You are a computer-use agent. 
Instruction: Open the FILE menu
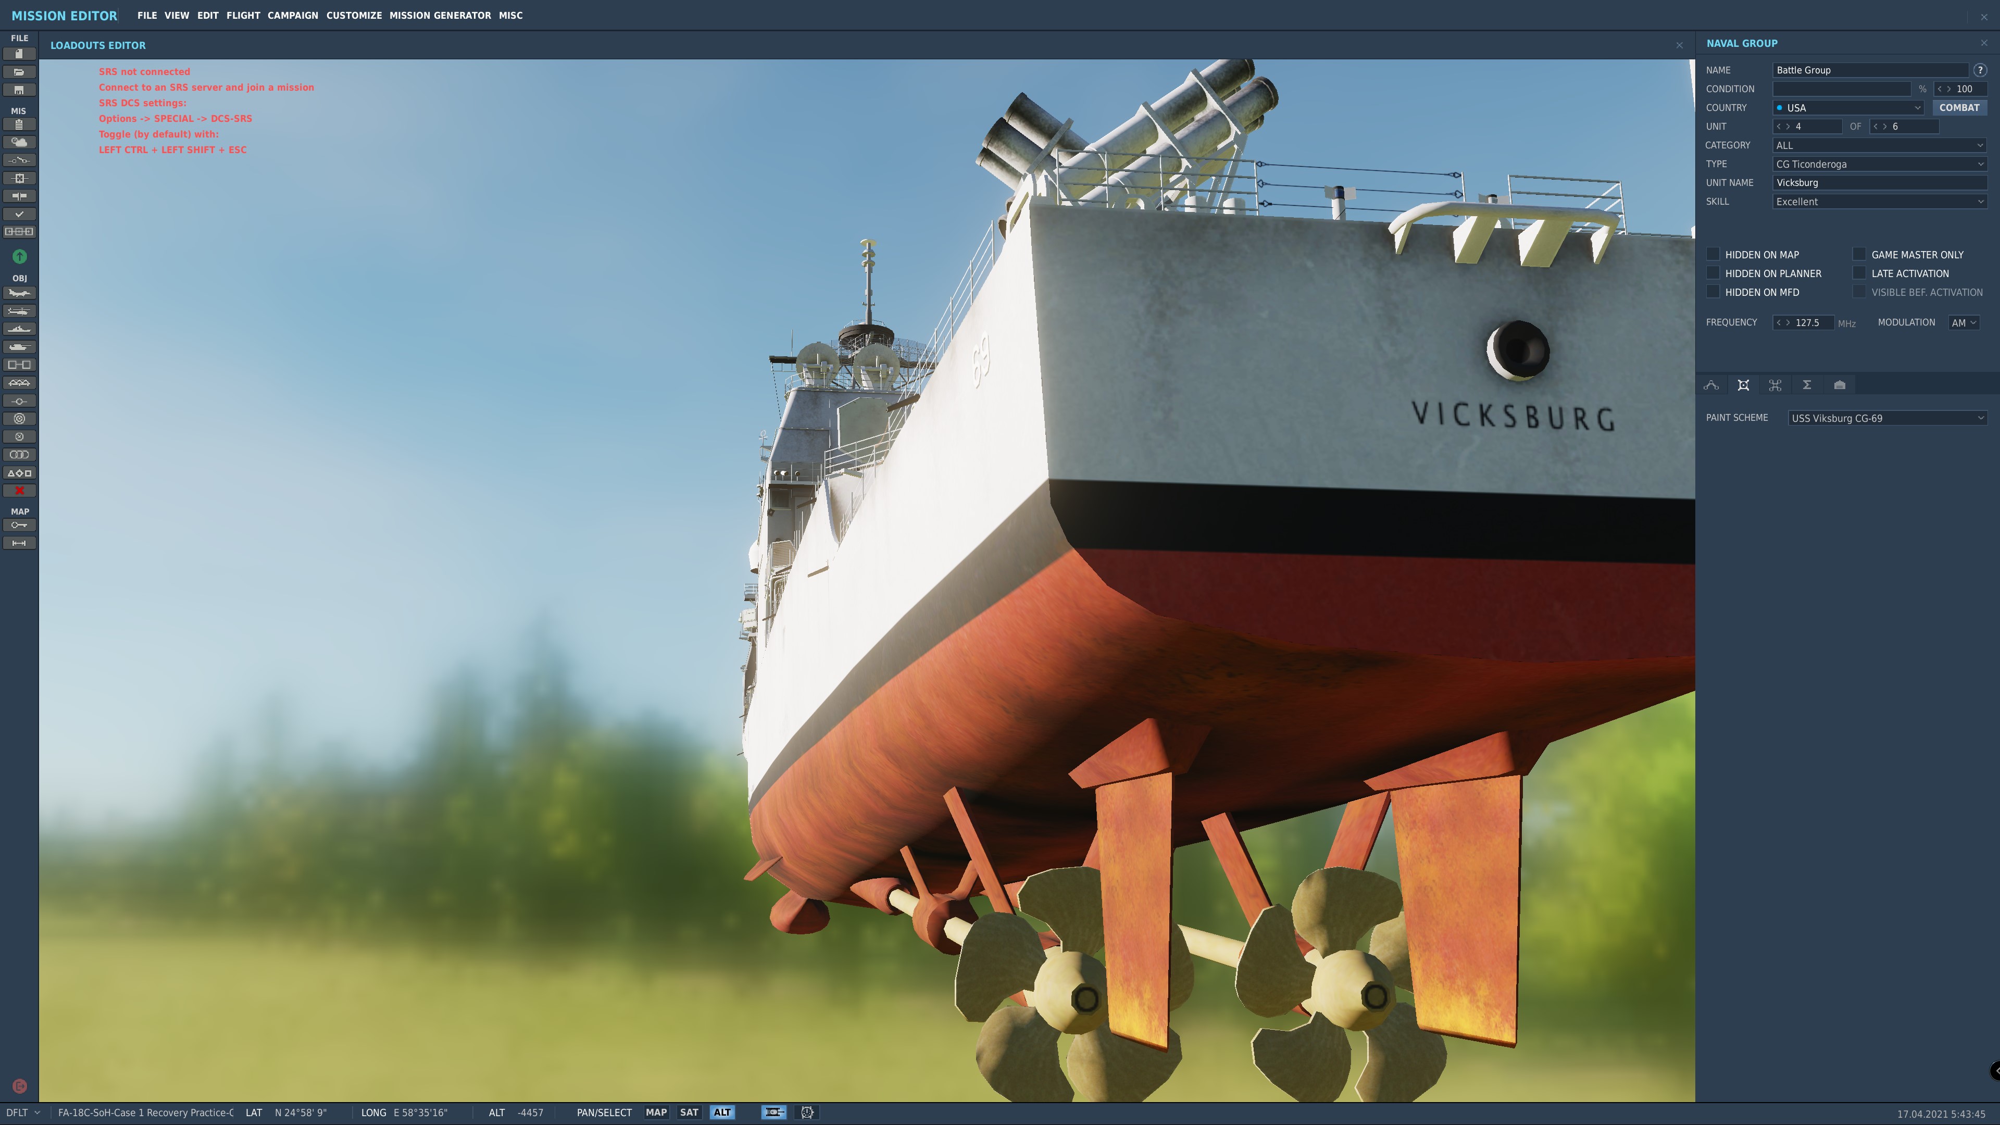pyautogui.click(x=147, y=16)
